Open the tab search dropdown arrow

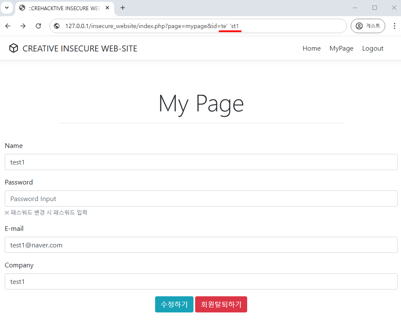coord(7,8)
